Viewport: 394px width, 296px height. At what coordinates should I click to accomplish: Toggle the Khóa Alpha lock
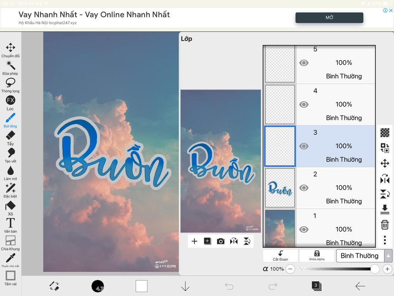tap(317, 256)
